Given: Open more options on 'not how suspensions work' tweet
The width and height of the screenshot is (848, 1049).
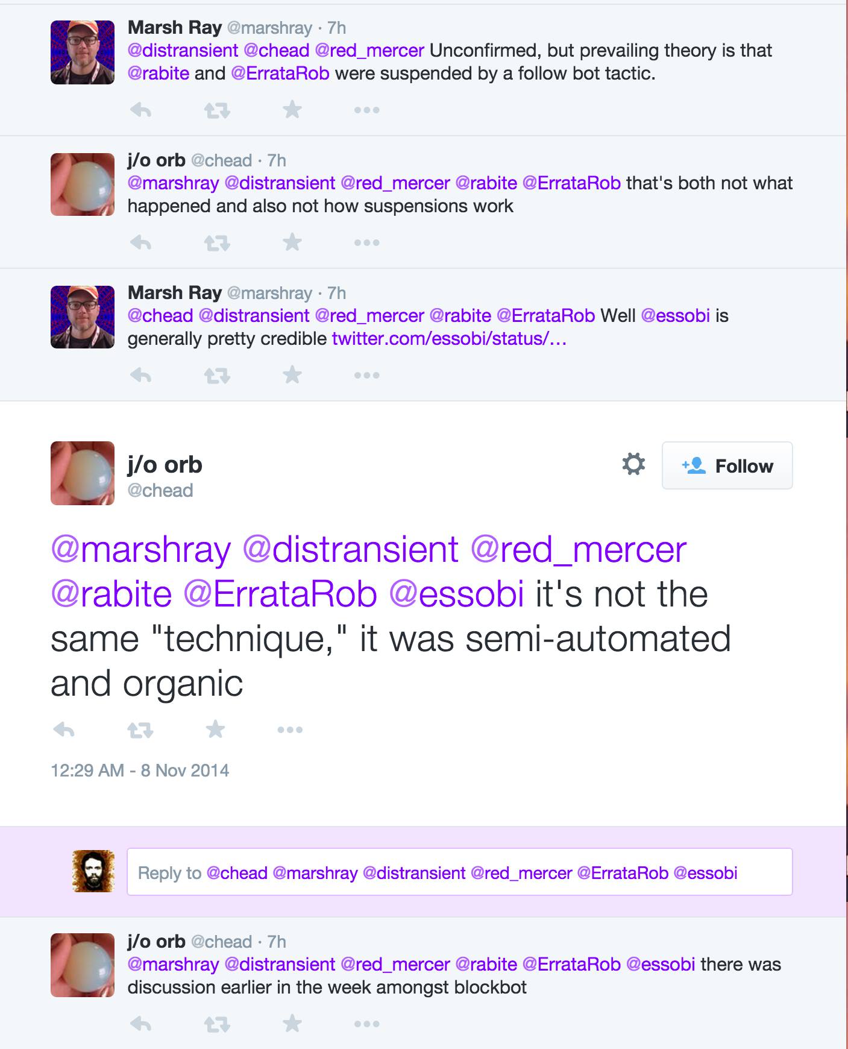Looking at the screenshot, I should pyautogui.click(x=366, y=243).
